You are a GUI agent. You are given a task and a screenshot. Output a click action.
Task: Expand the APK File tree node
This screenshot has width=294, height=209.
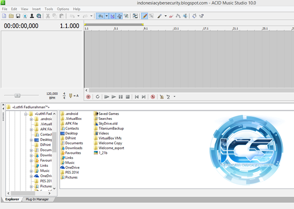click(x=31, y=130)
